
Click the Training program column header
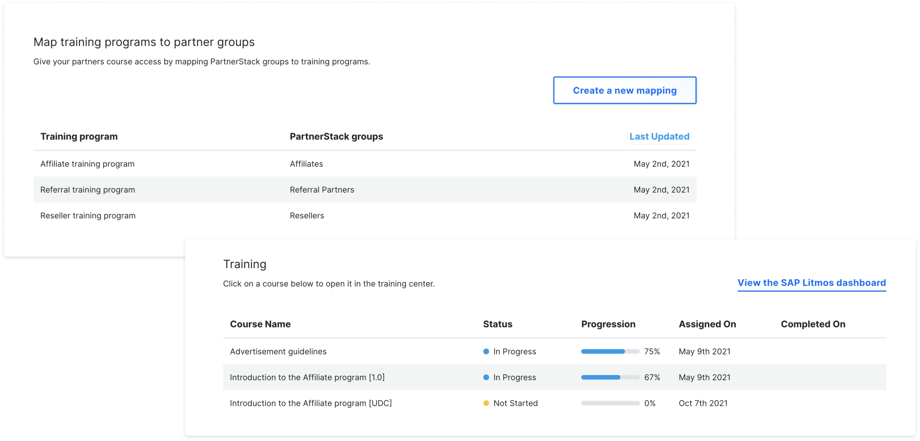coord(79,136)
